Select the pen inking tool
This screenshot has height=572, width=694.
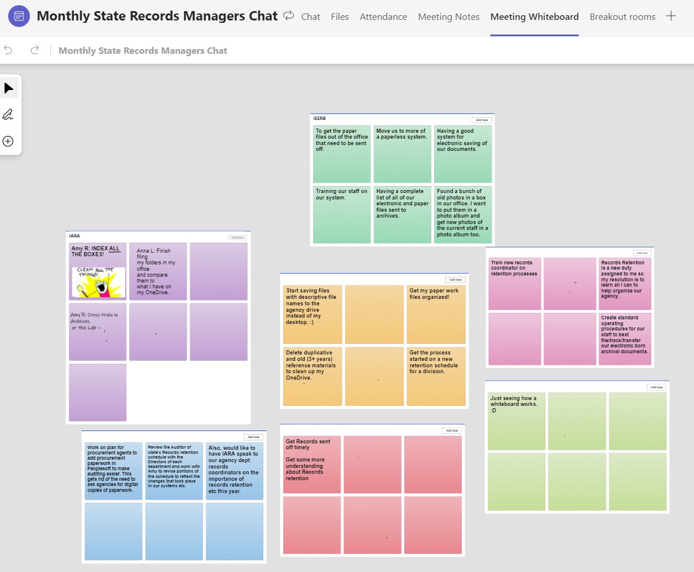8,115
